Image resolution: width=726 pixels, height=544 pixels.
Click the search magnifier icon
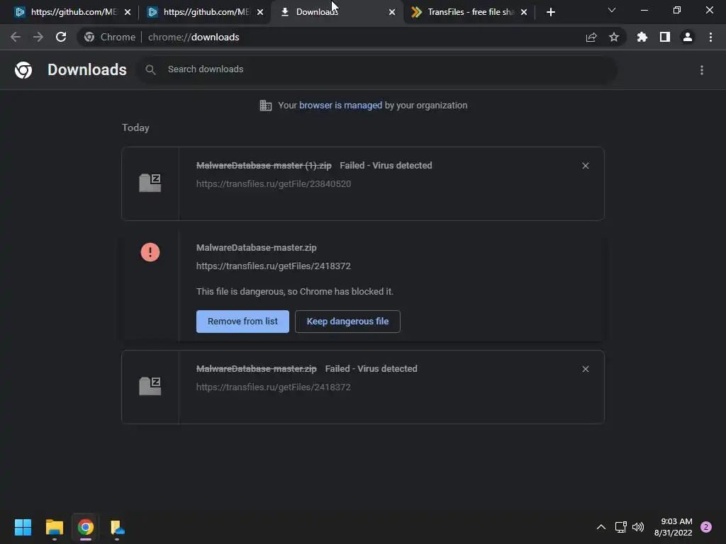[x=150, y=70]
